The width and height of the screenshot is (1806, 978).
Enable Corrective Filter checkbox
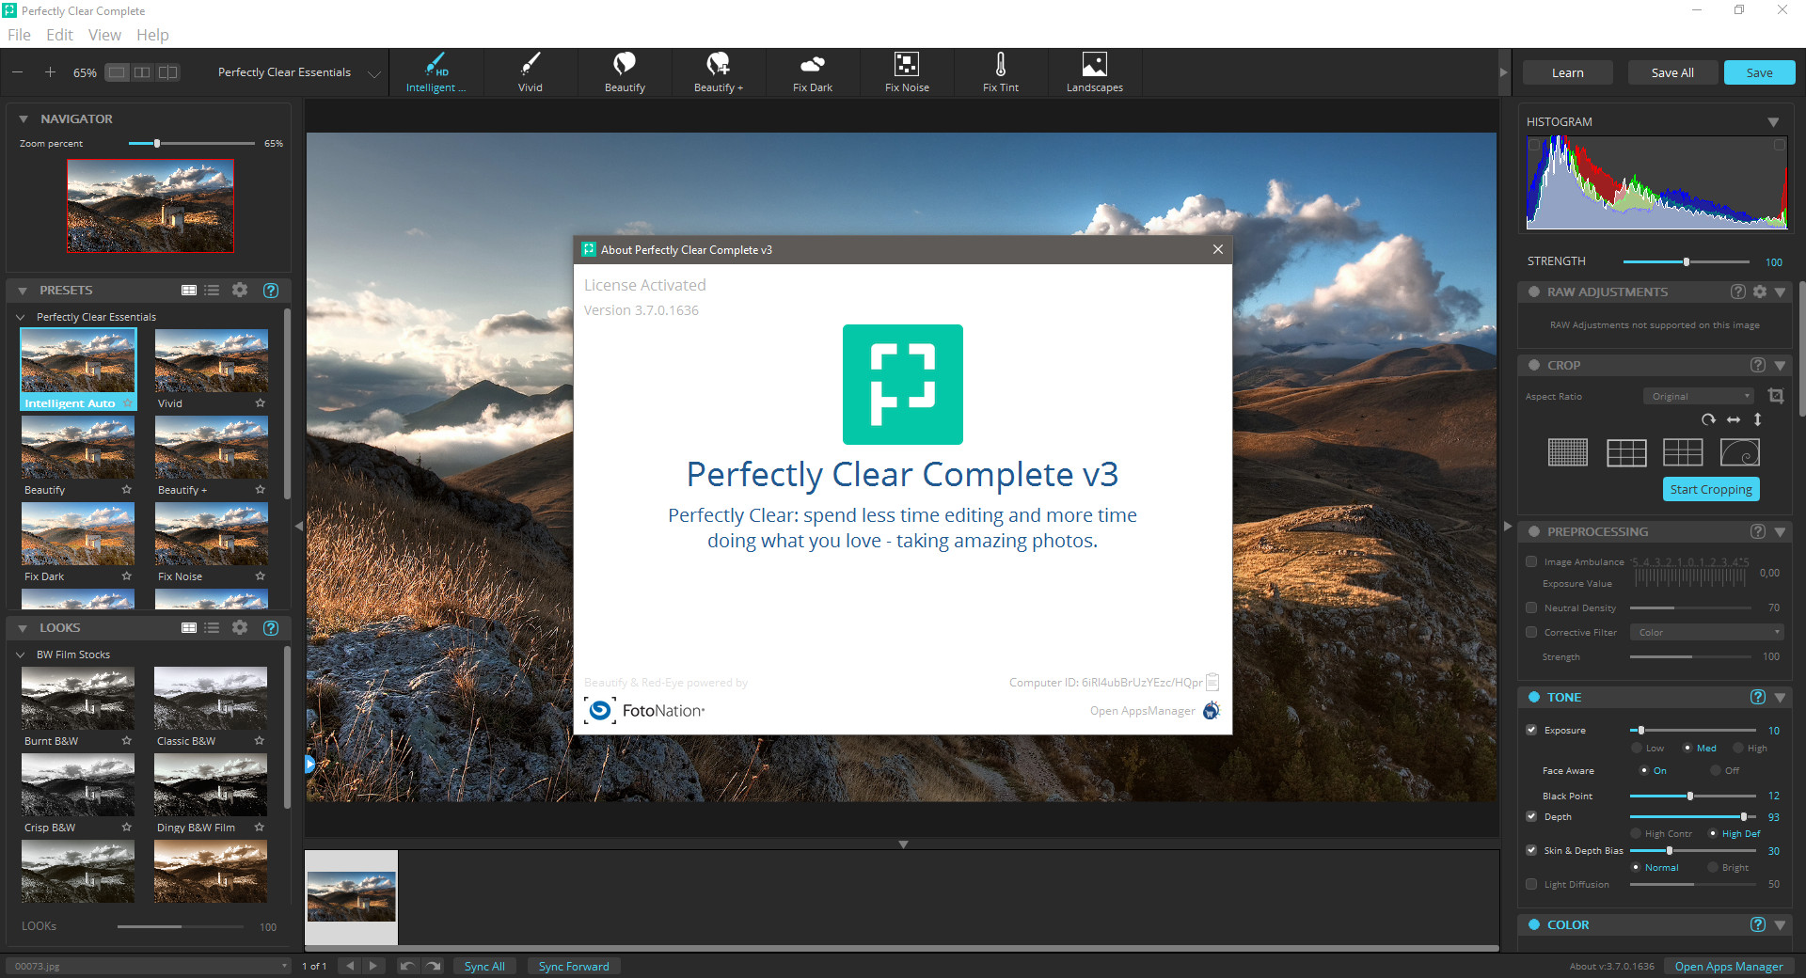point(1531,632)
